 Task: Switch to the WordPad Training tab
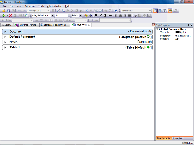click(26, 25)
